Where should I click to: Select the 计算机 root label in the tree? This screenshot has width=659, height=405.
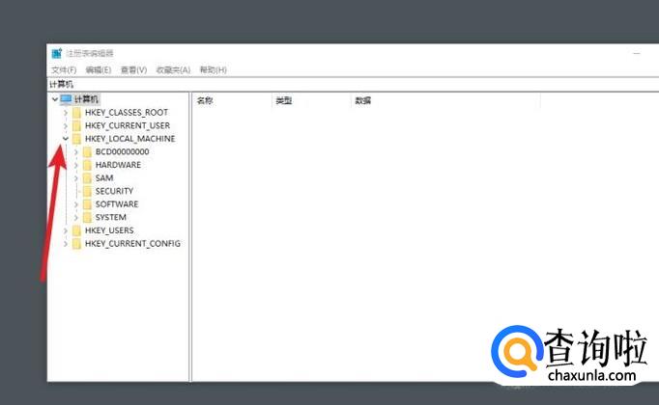[x=86, y=99]
